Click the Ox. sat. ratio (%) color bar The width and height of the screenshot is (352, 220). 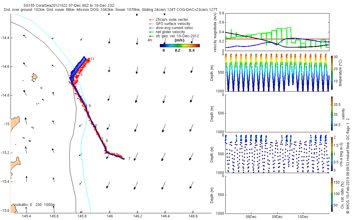tap(332, 194)
